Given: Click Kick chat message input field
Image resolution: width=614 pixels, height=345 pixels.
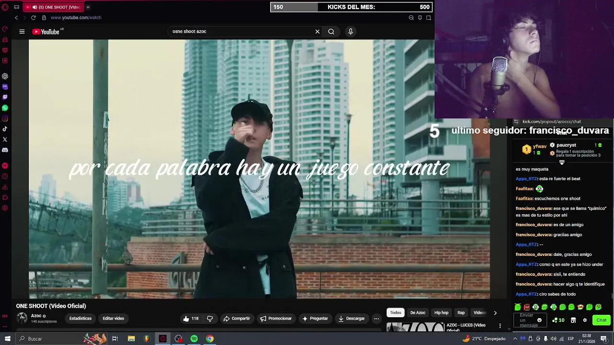Looking at the screenshot, I should click(530, 320).
